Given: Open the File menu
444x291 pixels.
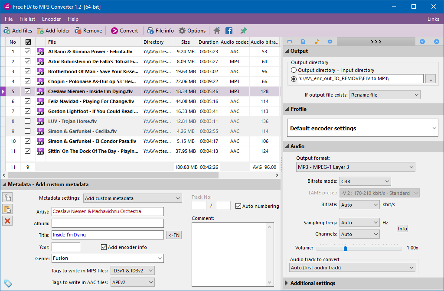Looking at the screenshot, I should (9, 19).
